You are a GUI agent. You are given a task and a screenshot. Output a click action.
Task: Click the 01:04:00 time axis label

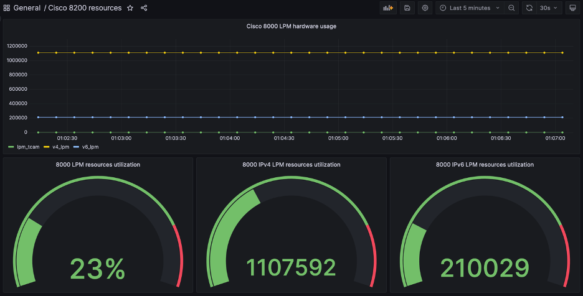[x=230, y=138]
